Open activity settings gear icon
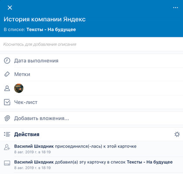Viewport: 183px width, 174px height. [177, 134]
